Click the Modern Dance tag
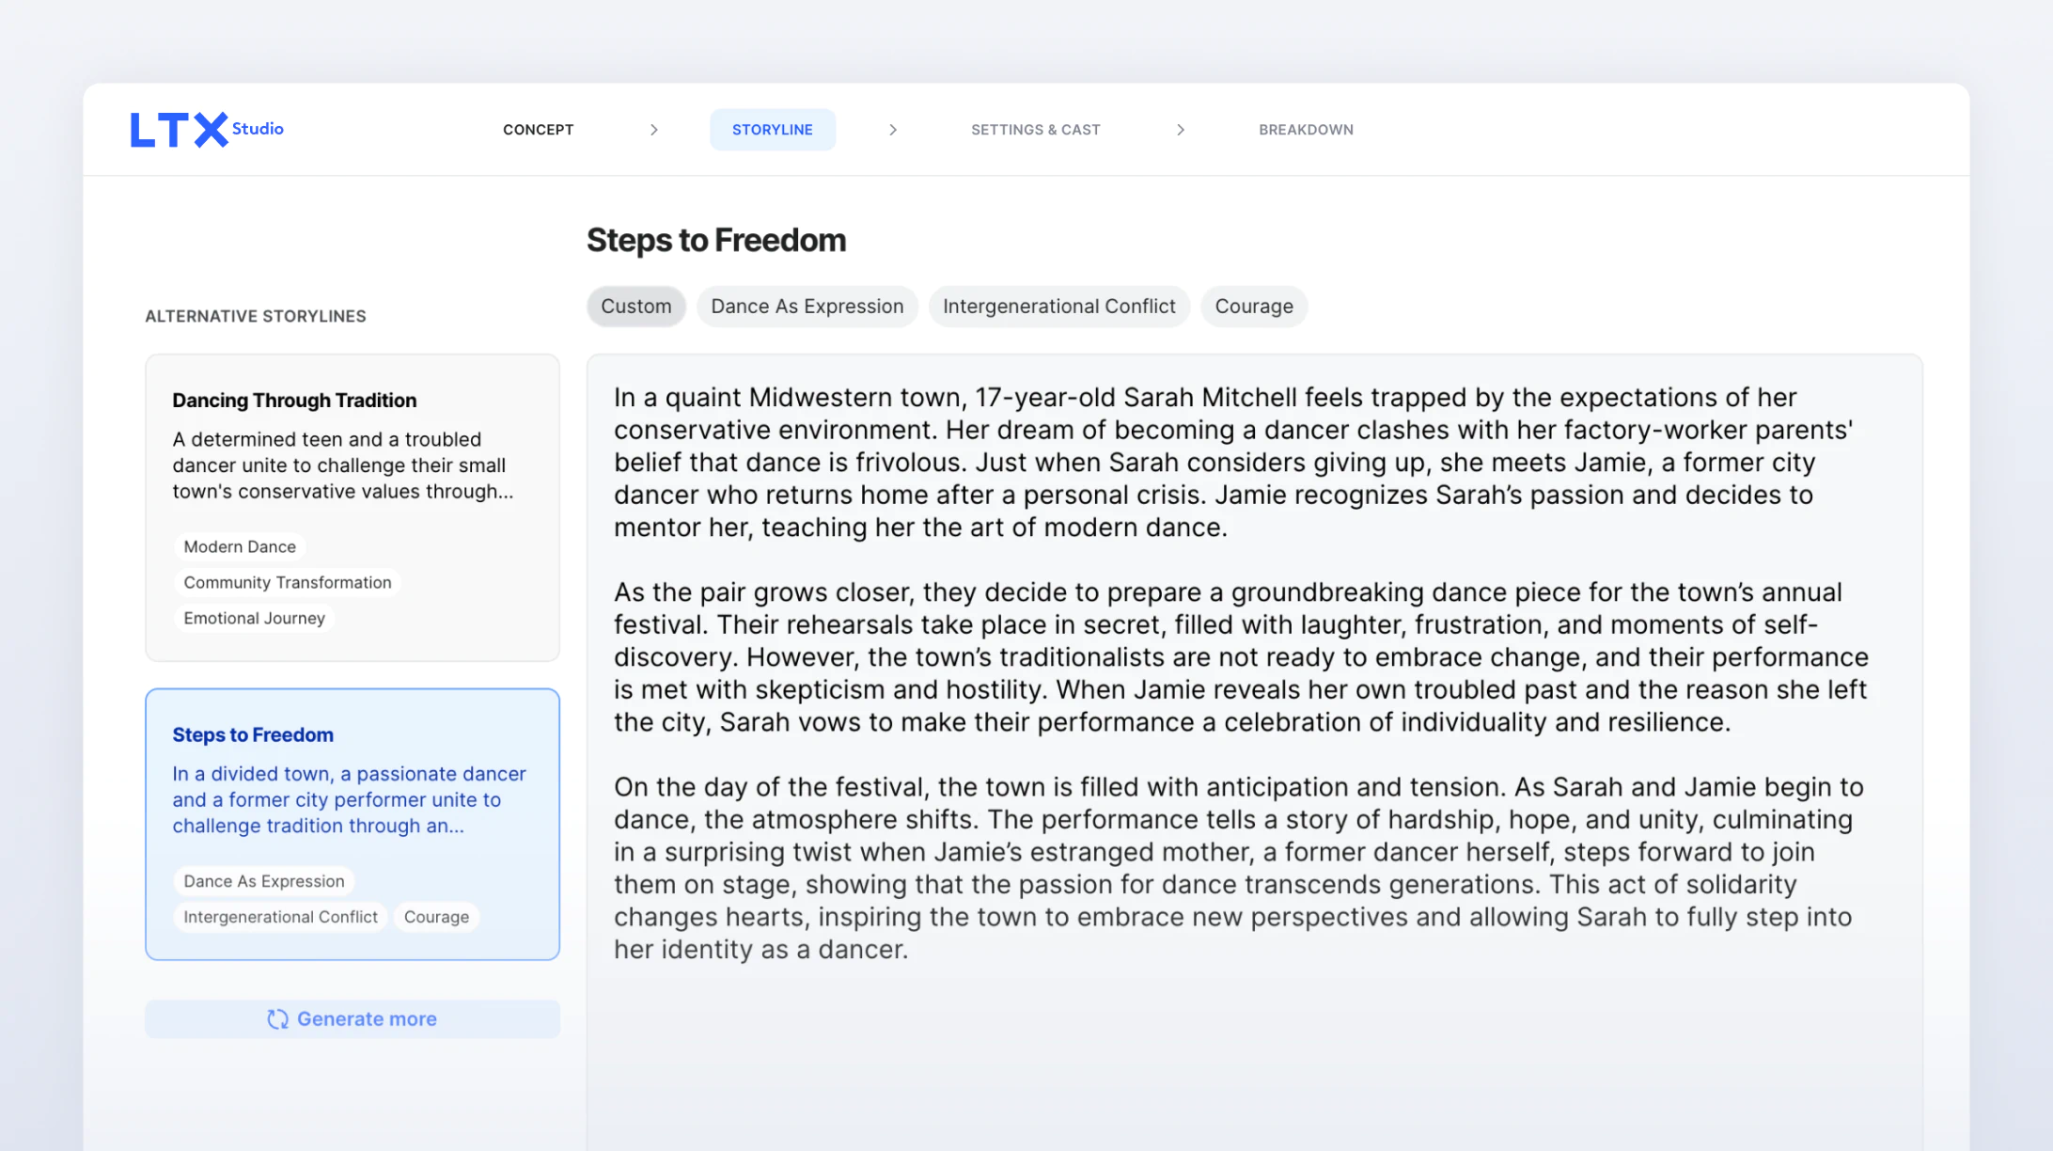 pyautogui.click(x=240, y=547)
